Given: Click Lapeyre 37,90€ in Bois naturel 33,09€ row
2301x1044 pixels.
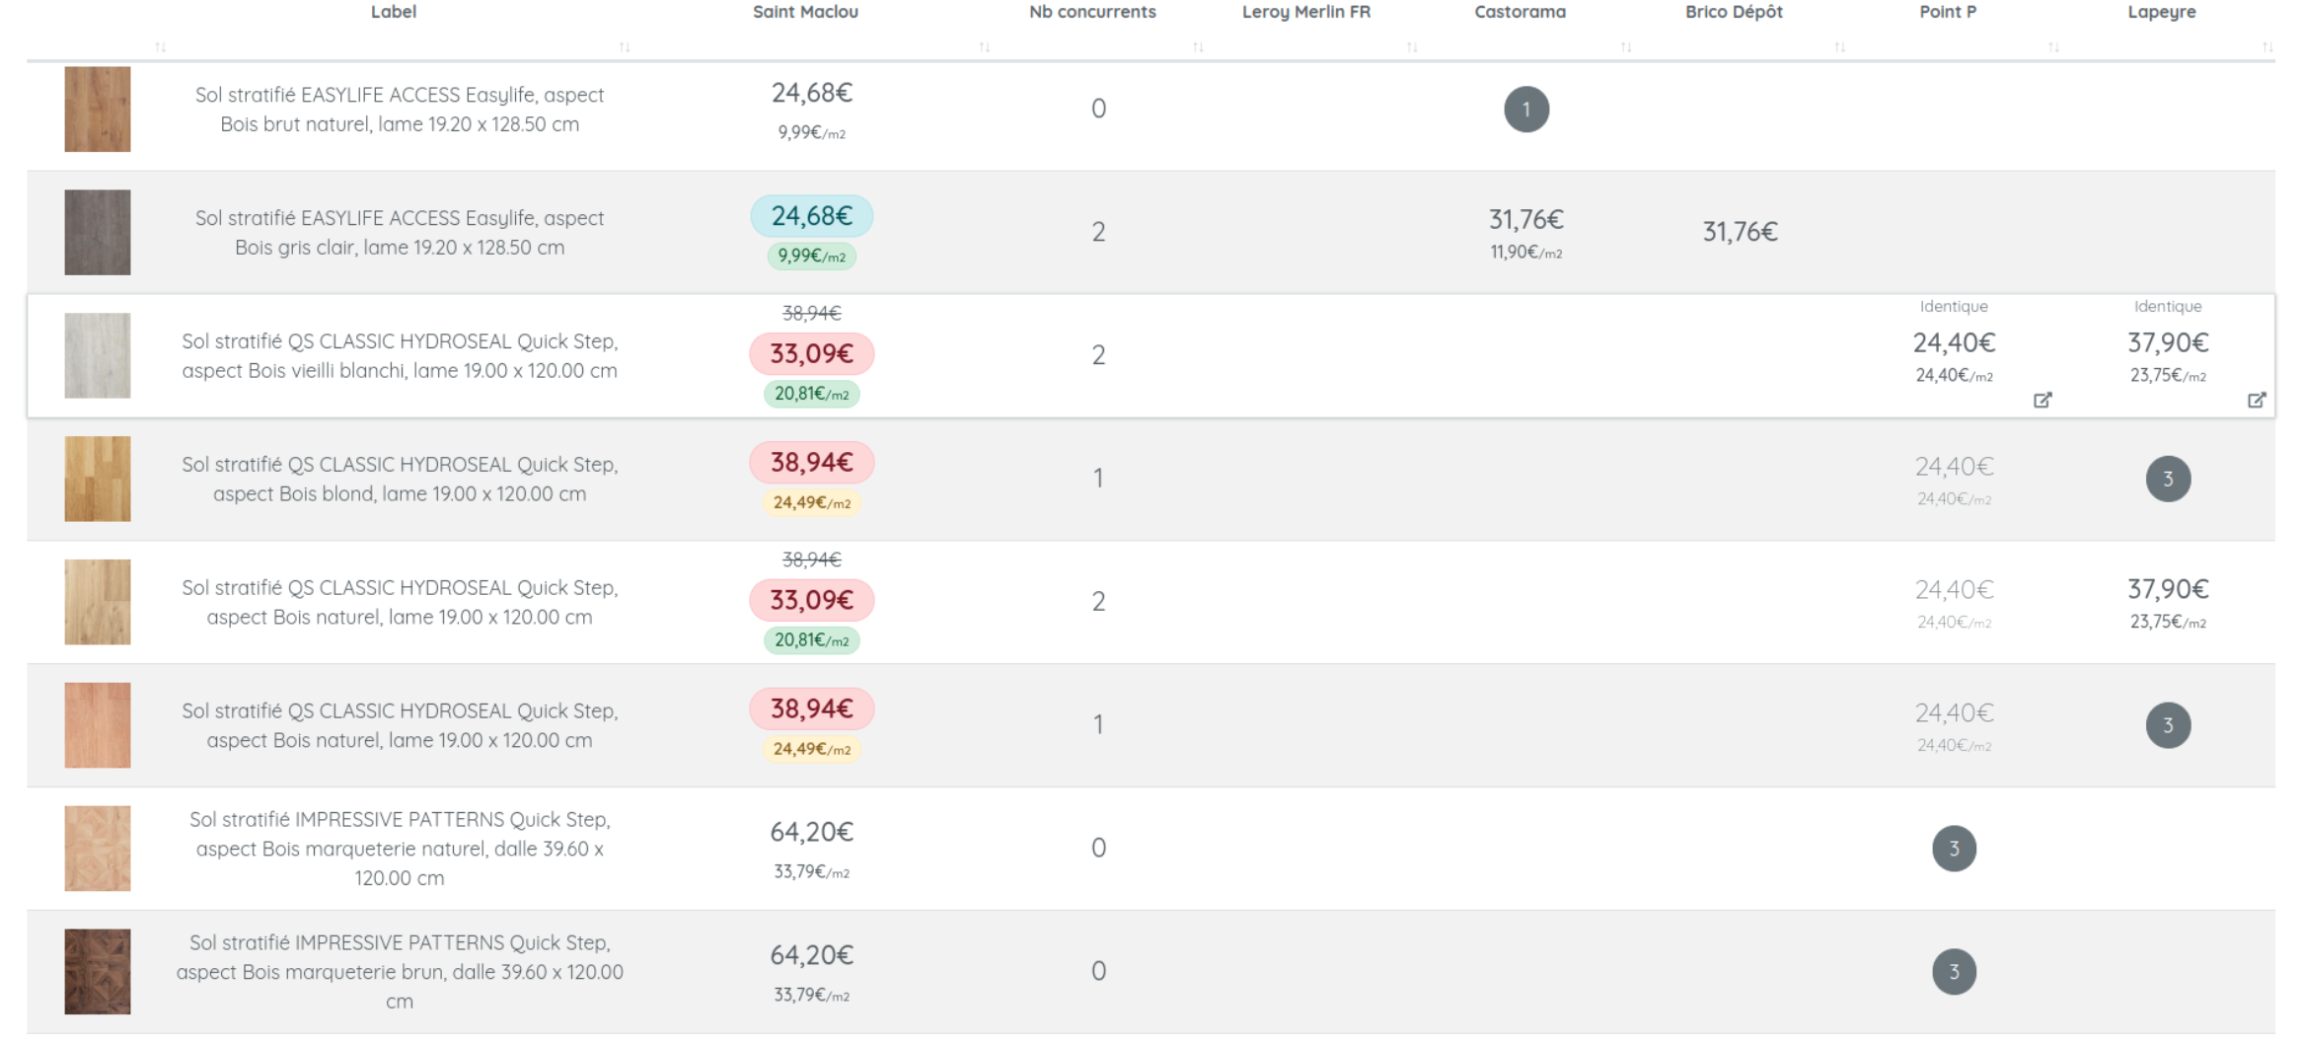Looking at the screenshot, I should click(2168, 589).
